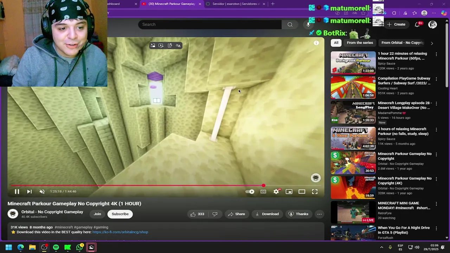Click the translate icon on video overlay toolbar

[x=178, y=45]
